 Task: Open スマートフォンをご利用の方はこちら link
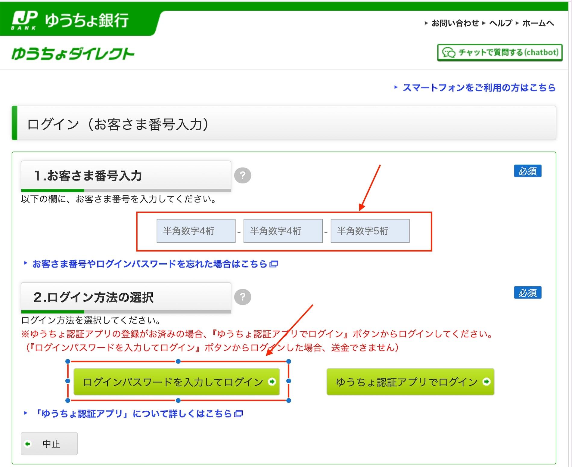click(479, 88)
